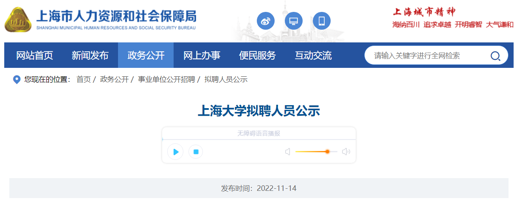The height and width of the screenshot is (204, 517).
Task: Click the 追求卓越 slogan text
Action: pyautogui.click(x=437, y=25)
